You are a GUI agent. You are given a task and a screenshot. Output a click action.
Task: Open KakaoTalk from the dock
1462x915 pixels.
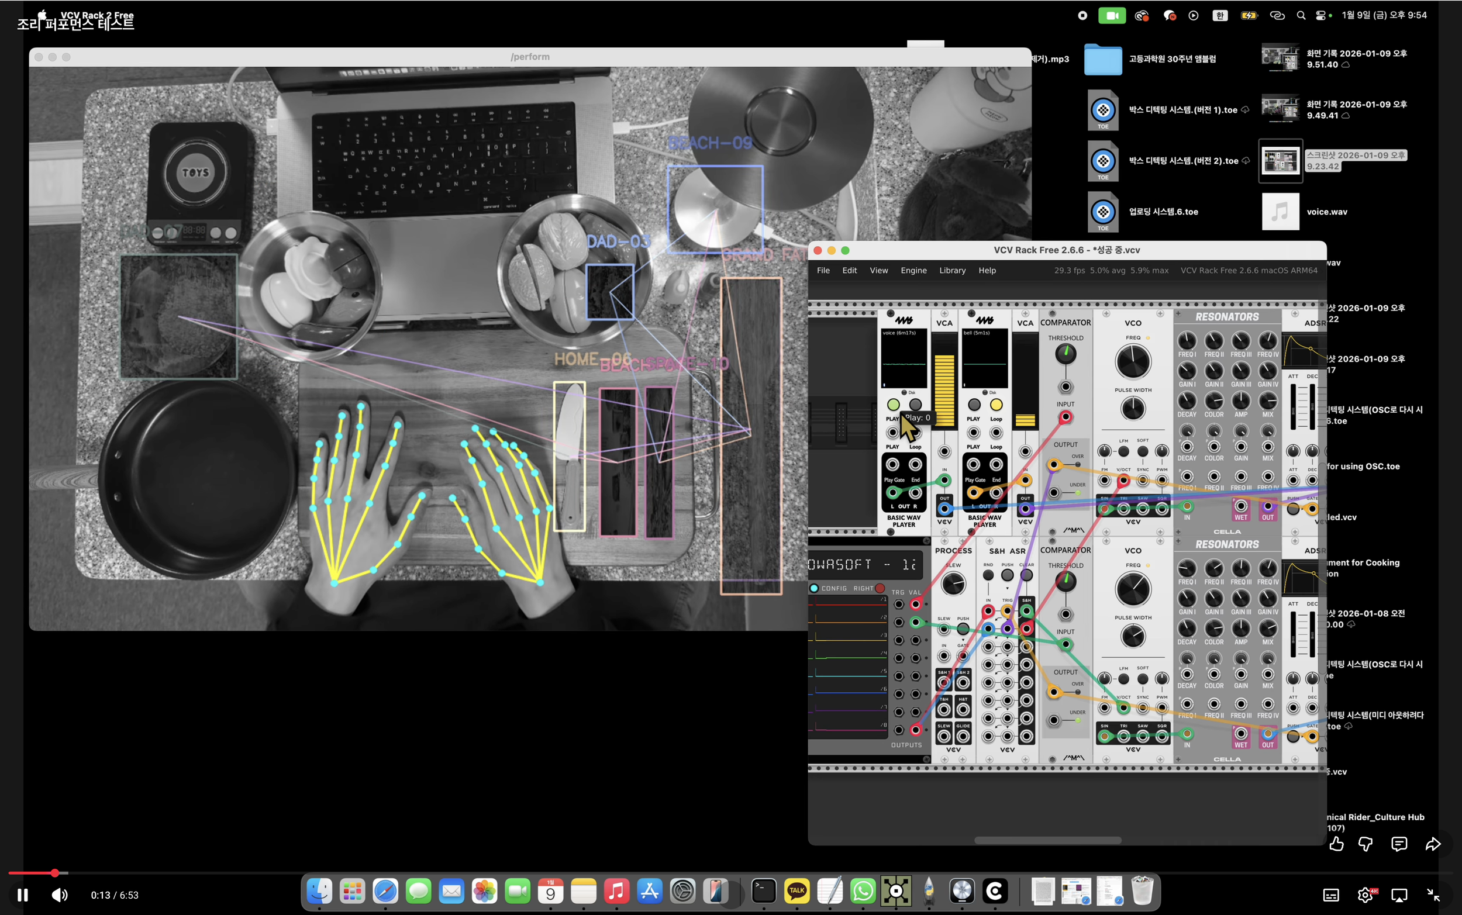(796, 891)
